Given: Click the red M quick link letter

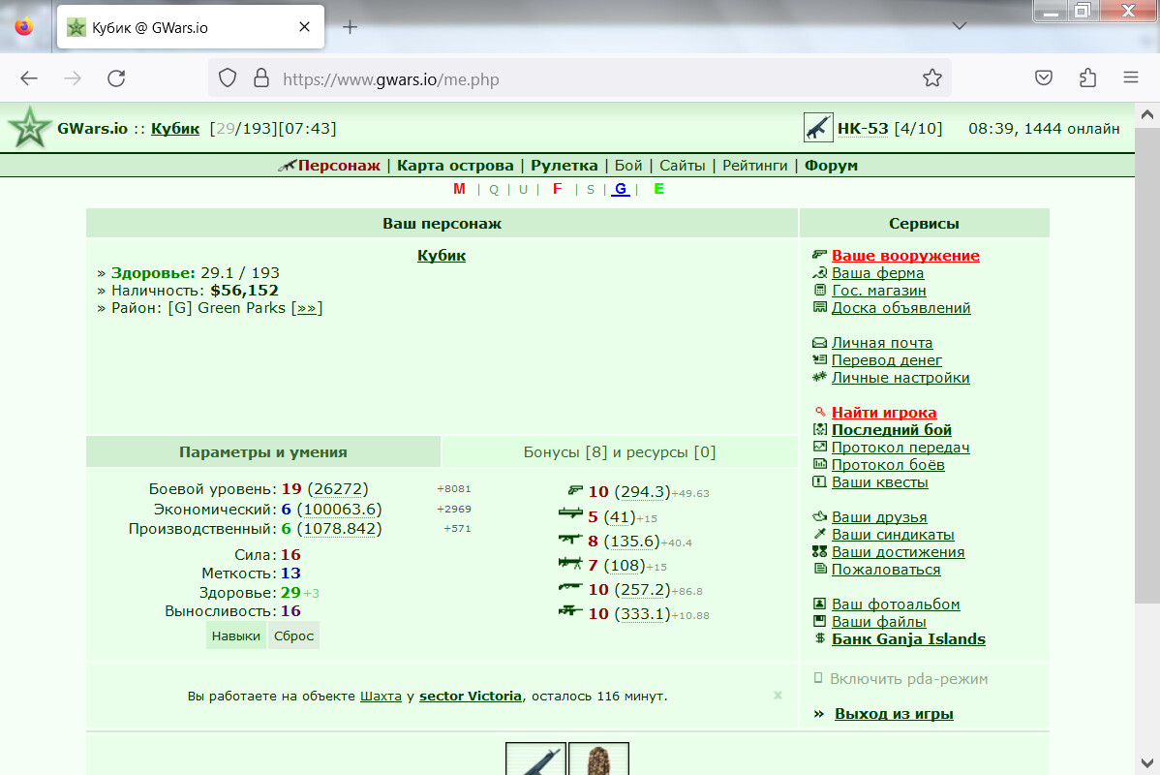Looking at the screenshot, I should (459, 189).
